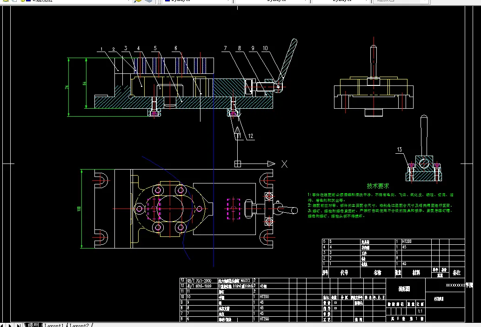
Task: Select the 代号 column header
Action: click(344, 272)
